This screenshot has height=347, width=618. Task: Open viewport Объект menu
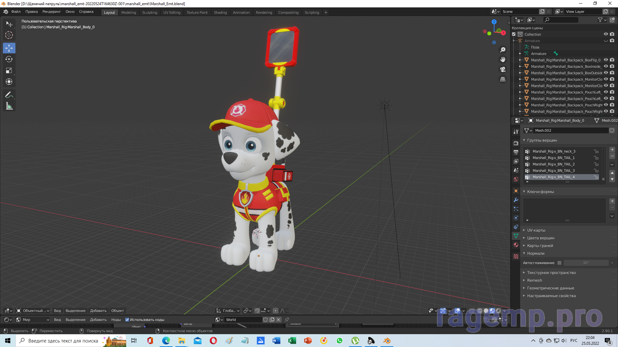(x=117, y=311)
